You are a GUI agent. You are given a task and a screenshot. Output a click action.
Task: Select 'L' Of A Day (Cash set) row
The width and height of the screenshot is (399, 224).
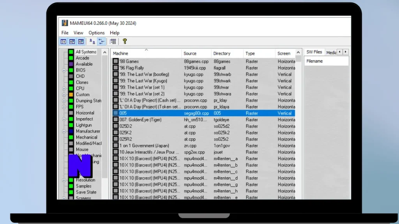pos(203,100)
